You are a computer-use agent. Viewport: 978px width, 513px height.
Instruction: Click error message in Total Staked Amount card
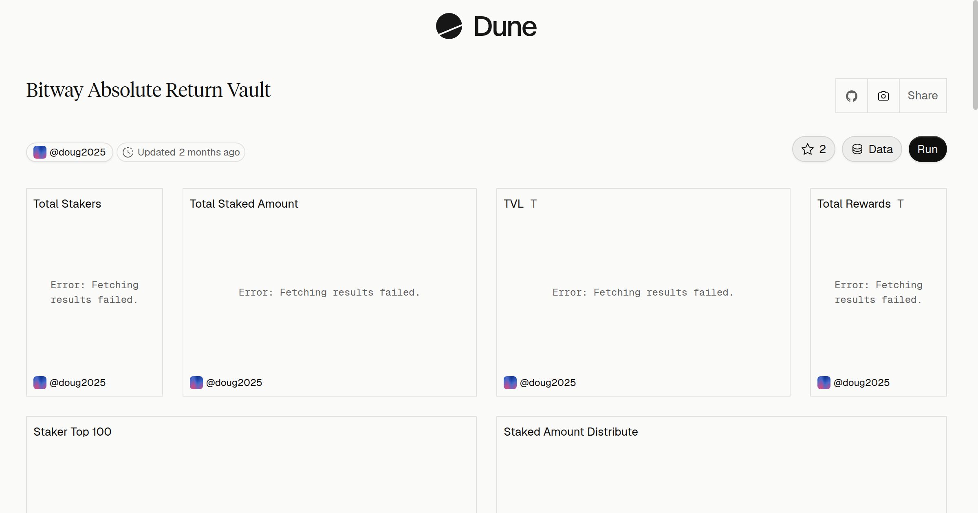(329, 292)
